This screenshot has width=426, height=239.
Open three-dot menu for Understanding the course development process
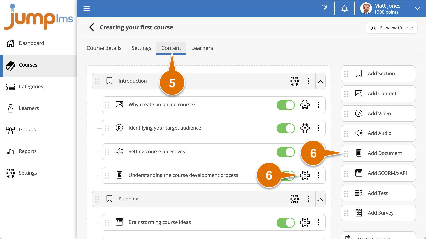[x=319, y=175]
